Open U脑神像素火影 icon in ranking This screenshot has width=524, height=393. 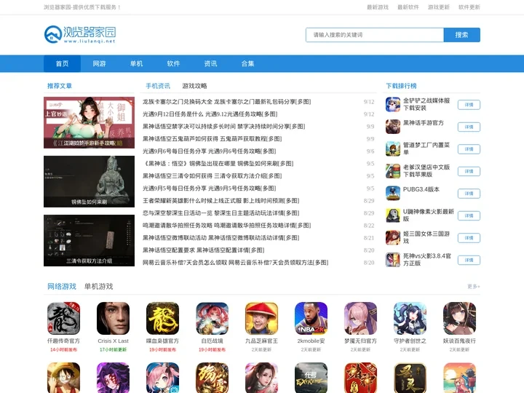click(x=393, y=215)
